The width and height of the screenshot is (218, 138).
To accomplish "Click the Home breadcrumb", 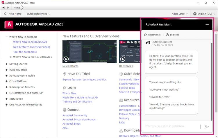I will tap(17, 8).
